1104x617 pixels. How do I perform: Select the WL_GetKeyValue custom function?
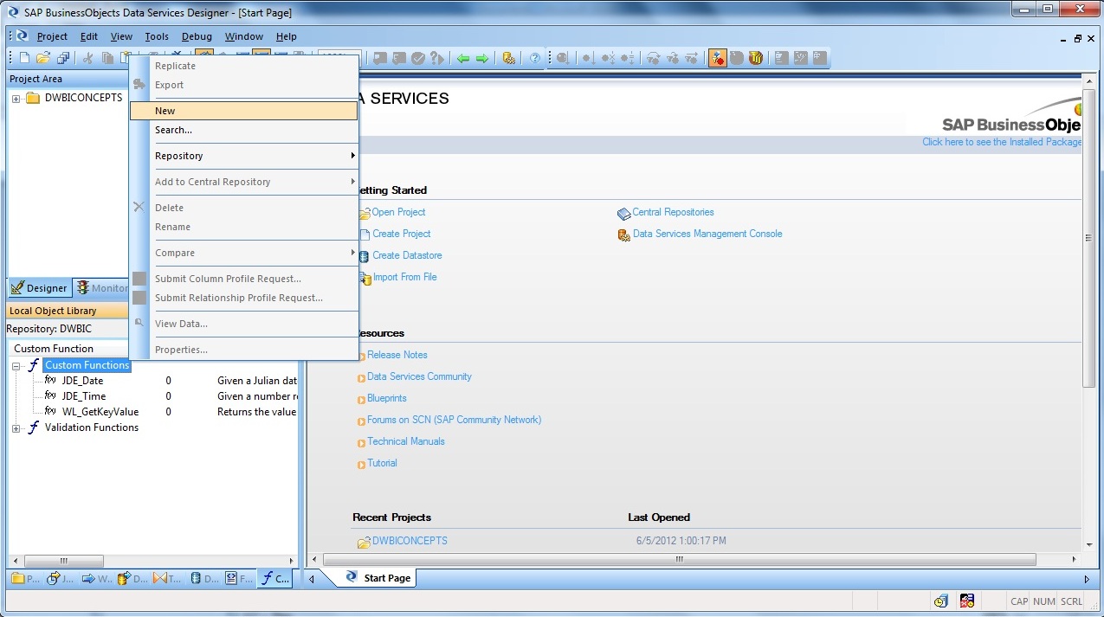pos(100,412)
